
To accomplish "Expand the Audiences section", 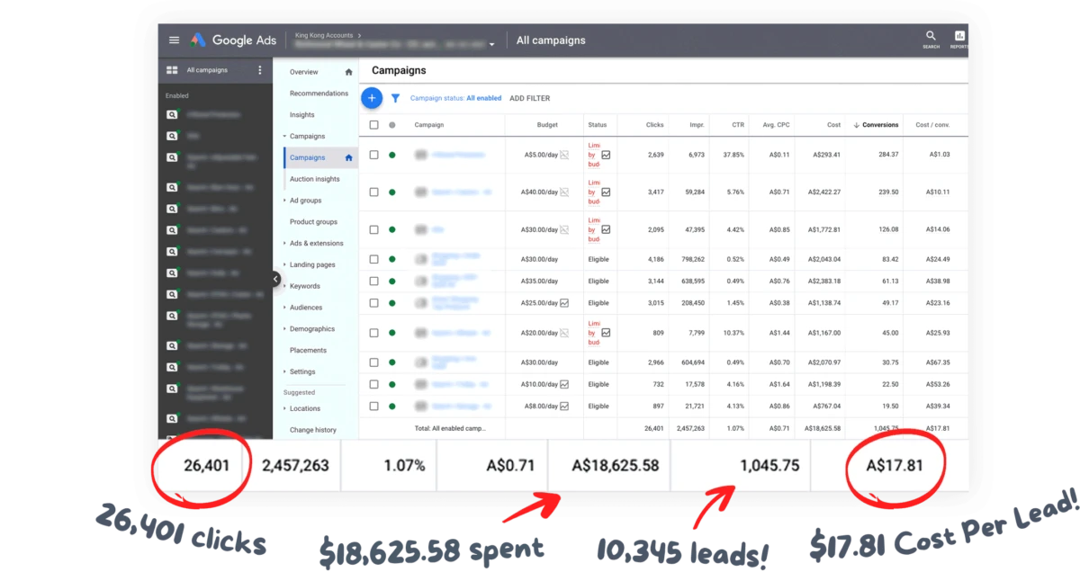I will click(284, 308).
